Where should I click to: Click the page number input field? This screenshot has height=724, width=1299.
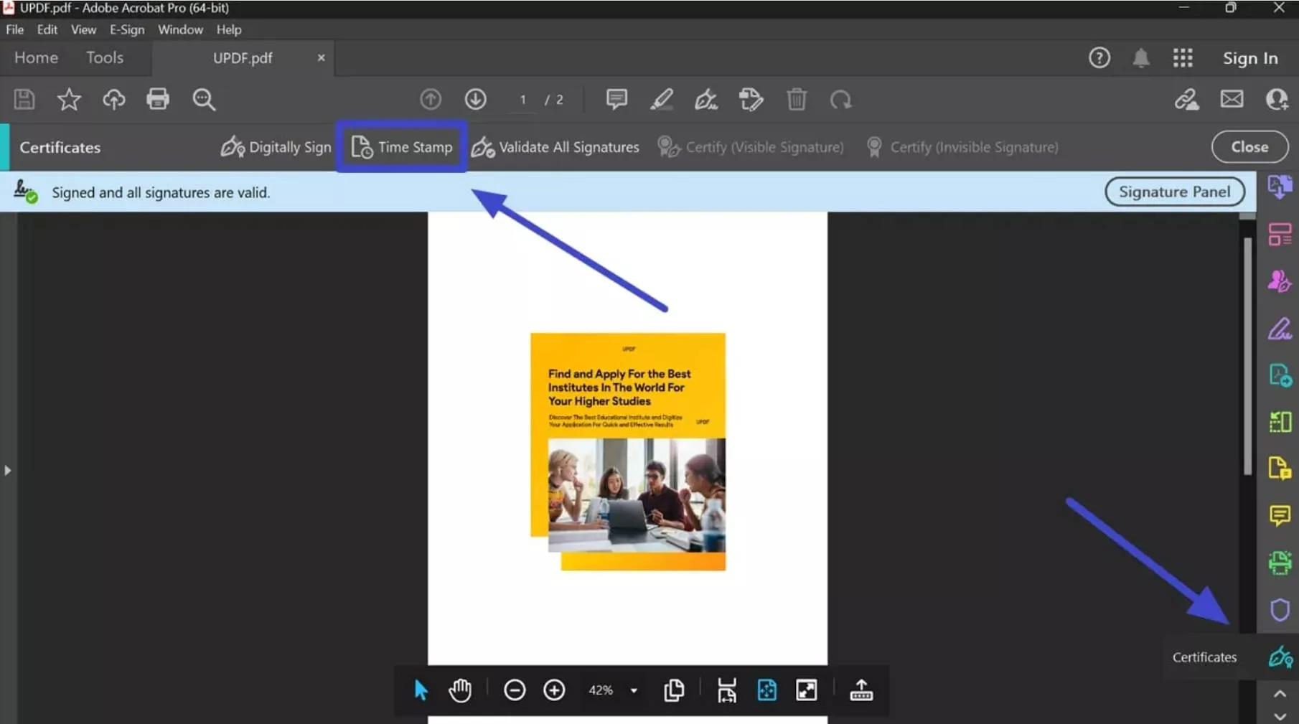click(x=522, y=100)
